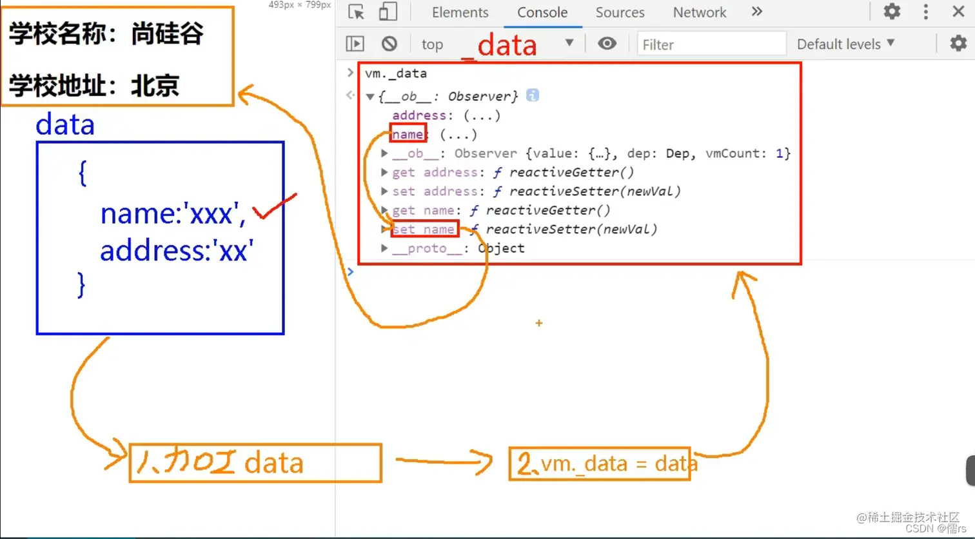Close the DevTools panel
Viewport: 975px width, 539px height.
pos(958,11)
